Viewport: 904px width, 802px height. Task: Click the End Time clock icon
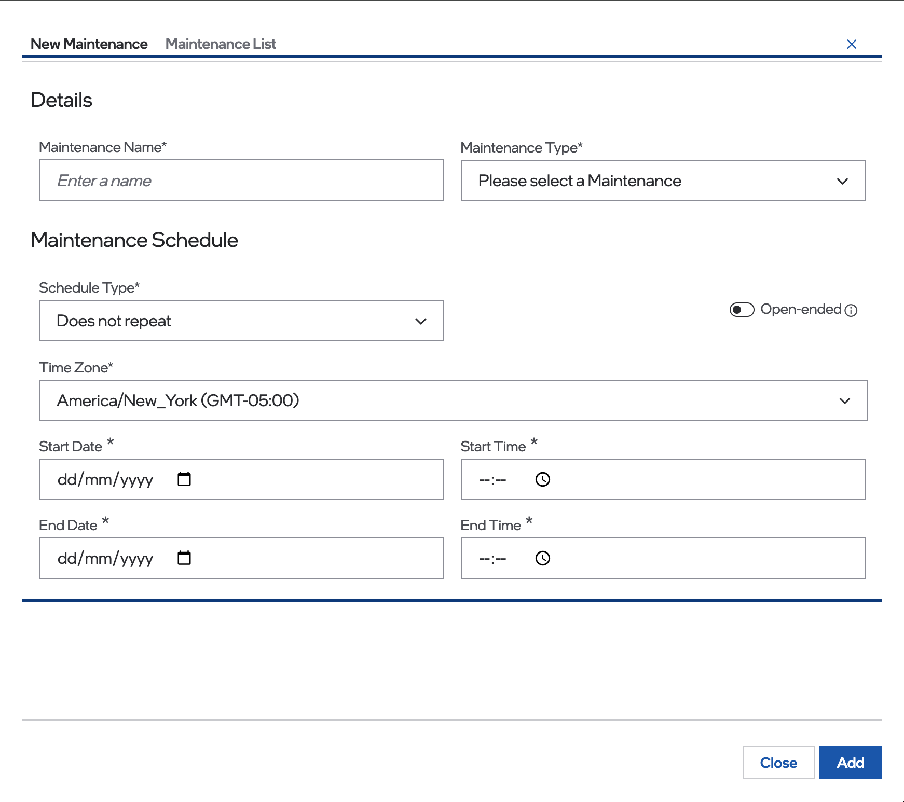pyautogui.click(x=542, y=558)
